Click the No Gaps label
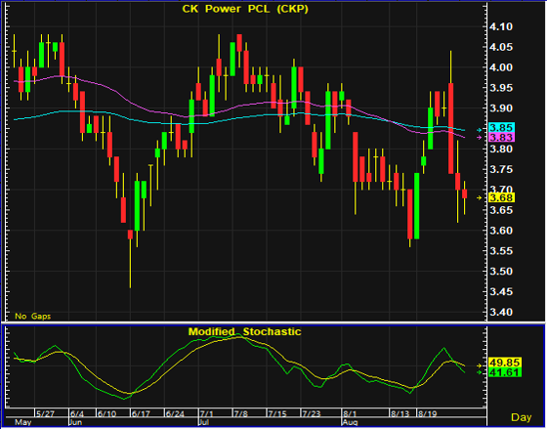The width and height of the screenshot is (547, 429). (x=33, y=317)
